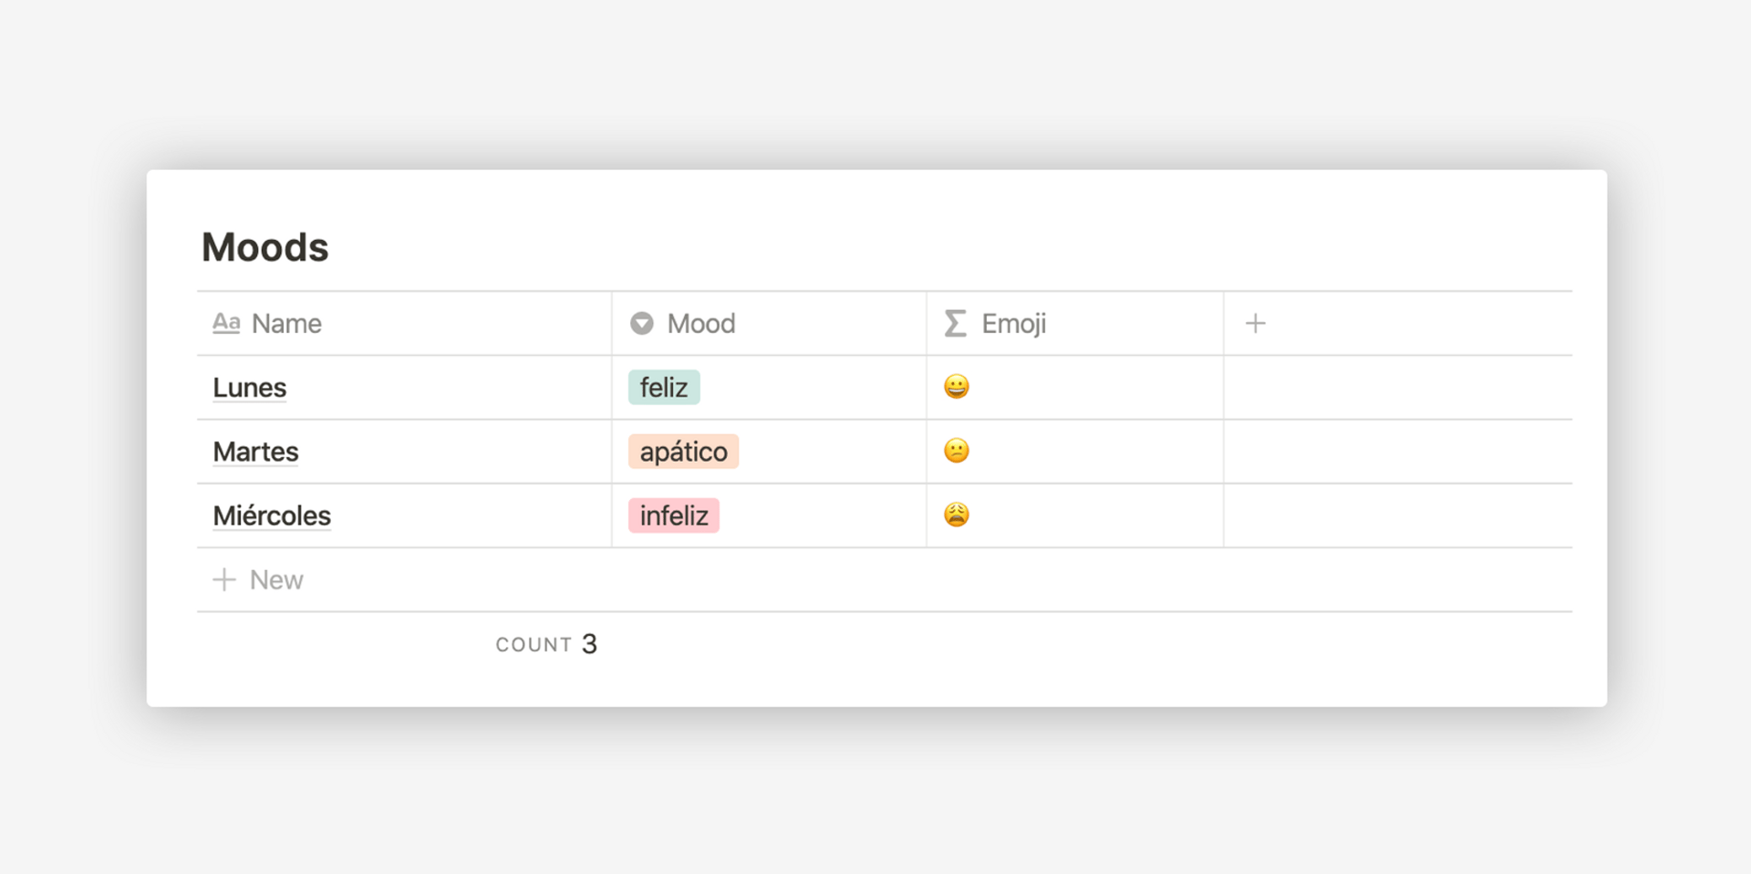The height and width of the screenshot is (874, 1751).
Task: Open the Mood column header menu
Action: coord(701,323)
